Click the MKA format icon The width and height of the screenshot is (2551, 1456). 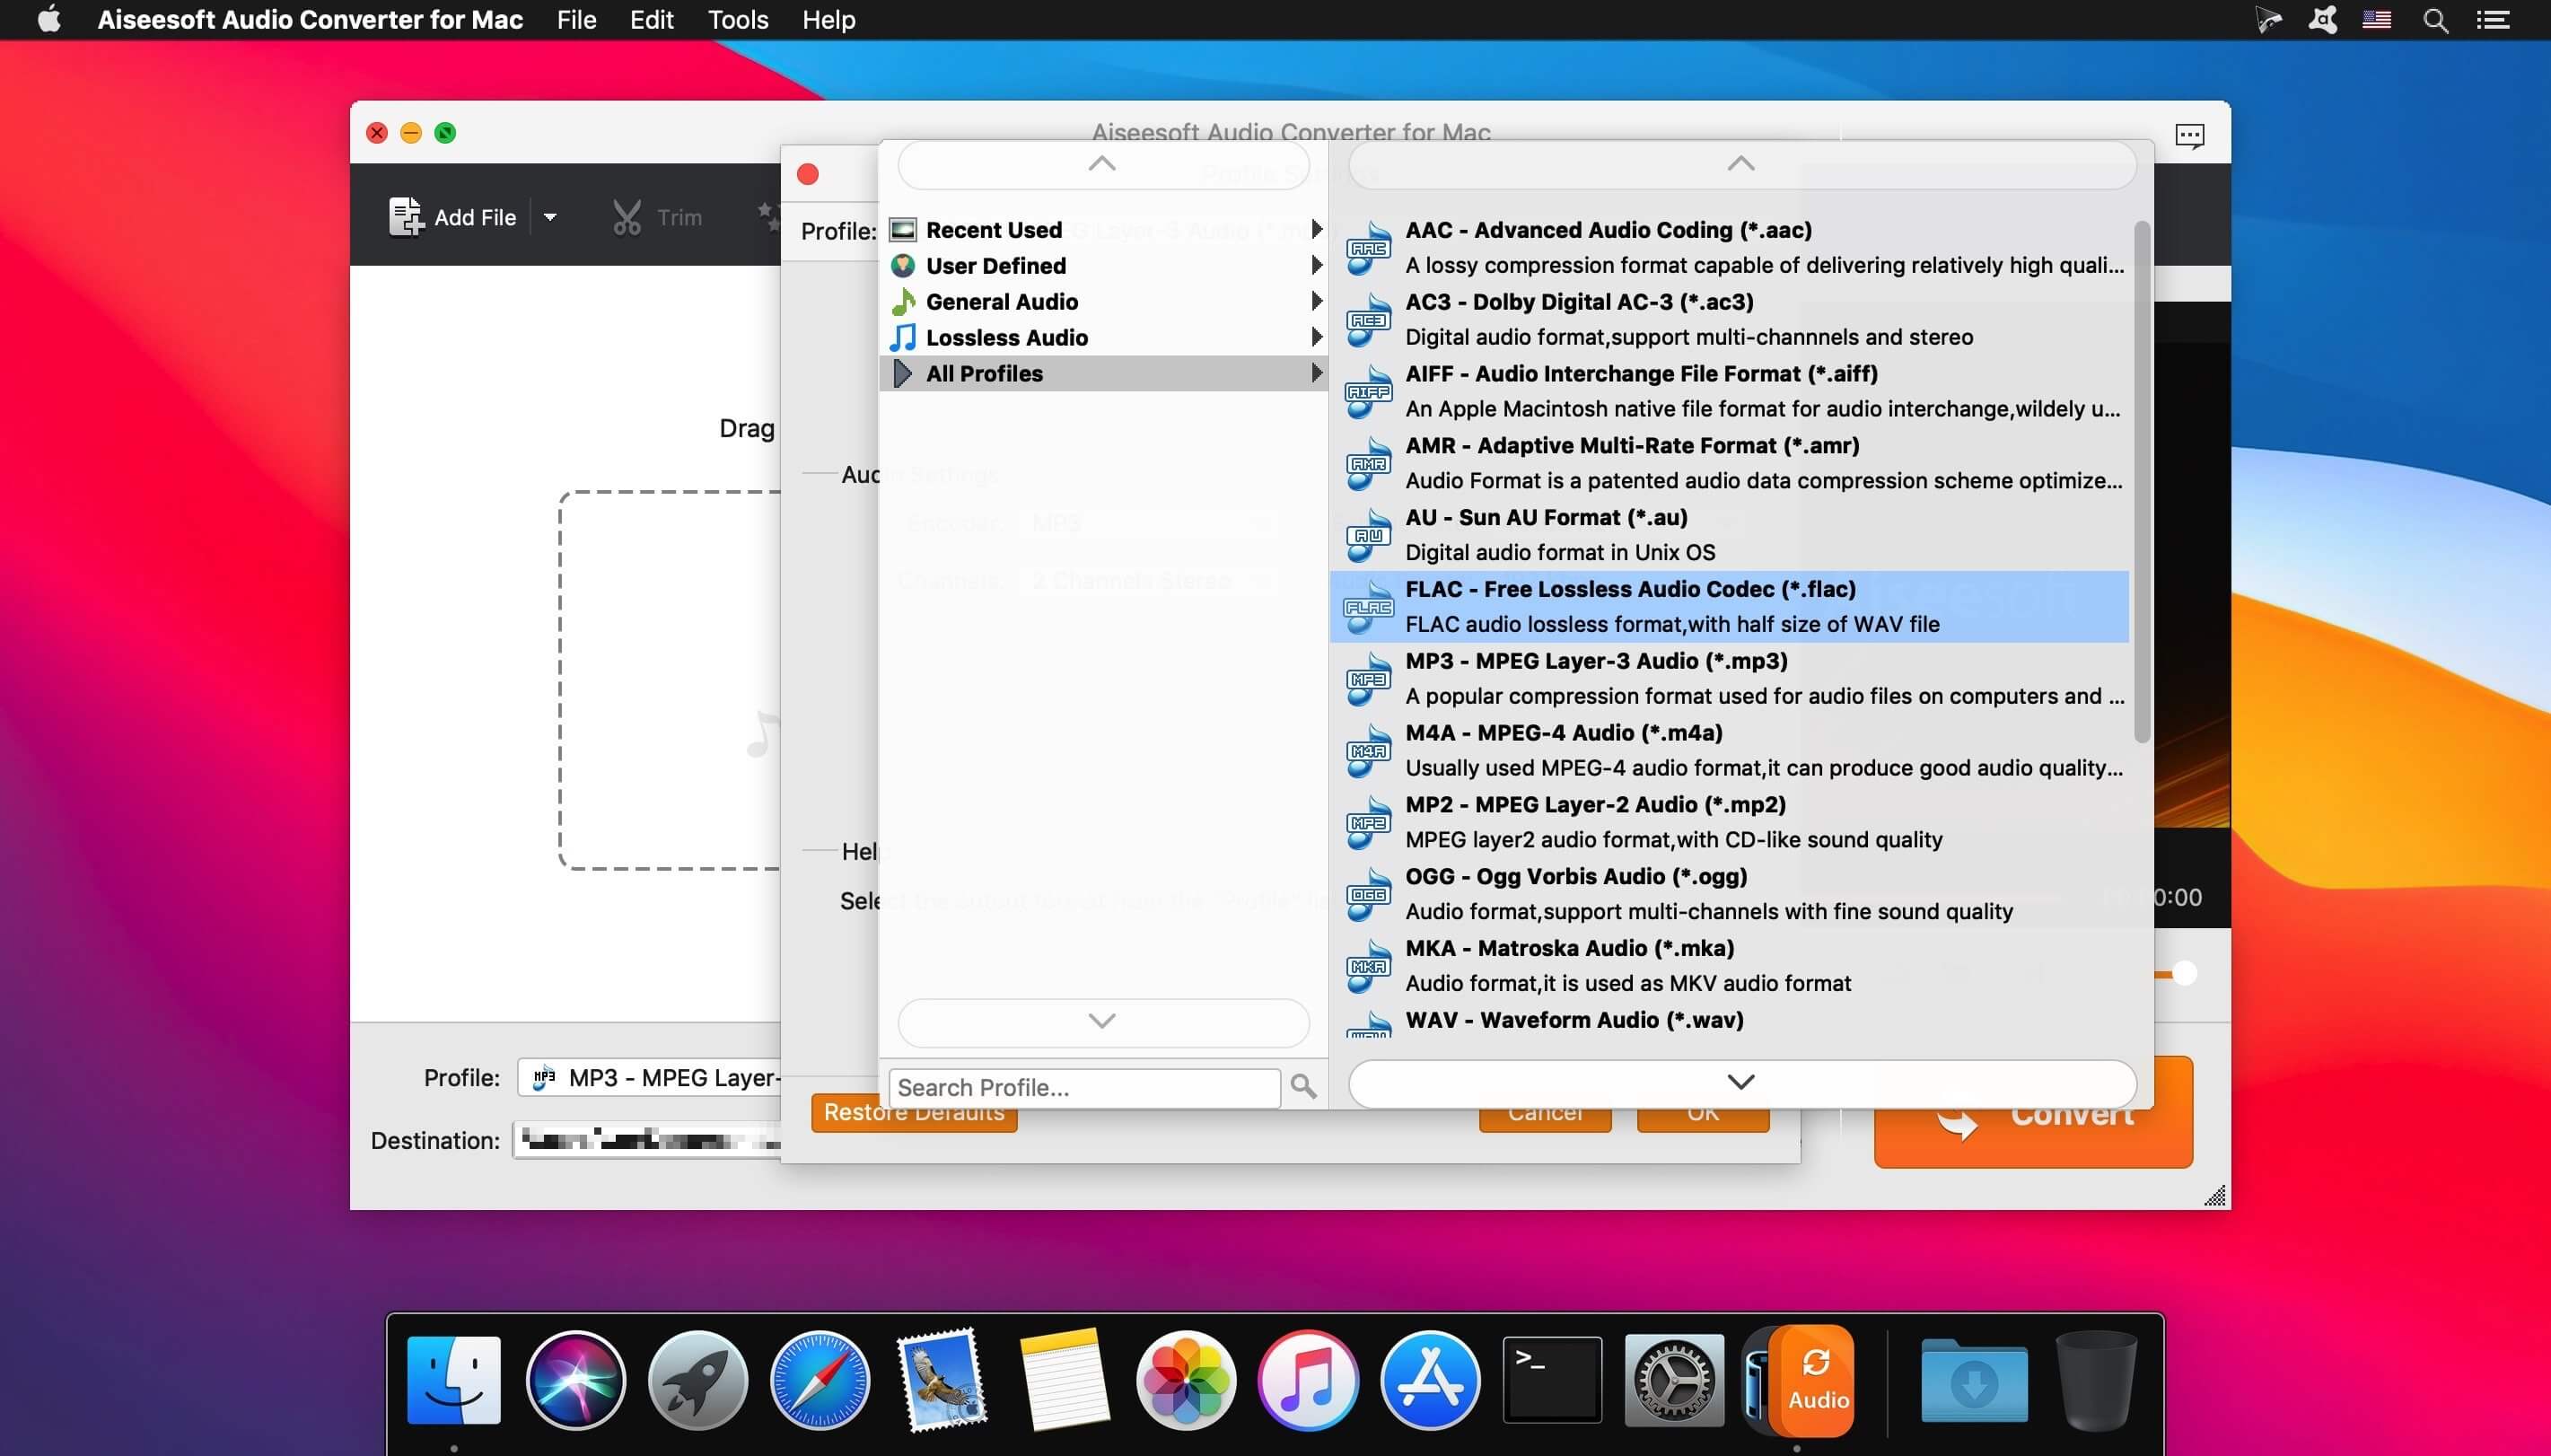[x=1367, y=966]
